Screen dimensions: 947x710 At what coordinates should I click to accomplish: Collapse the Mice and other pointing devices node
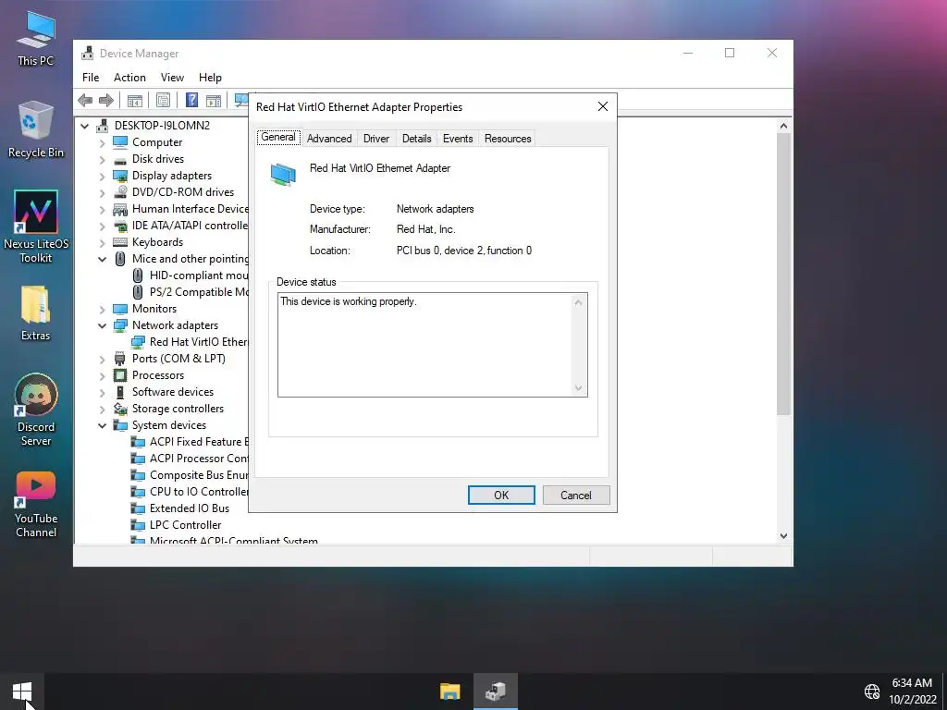(102, 259)
